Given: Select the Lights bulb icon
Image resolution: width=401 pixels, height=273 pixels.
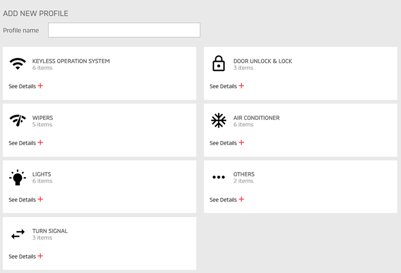Looking at the screenshot, I should [17, 177].
